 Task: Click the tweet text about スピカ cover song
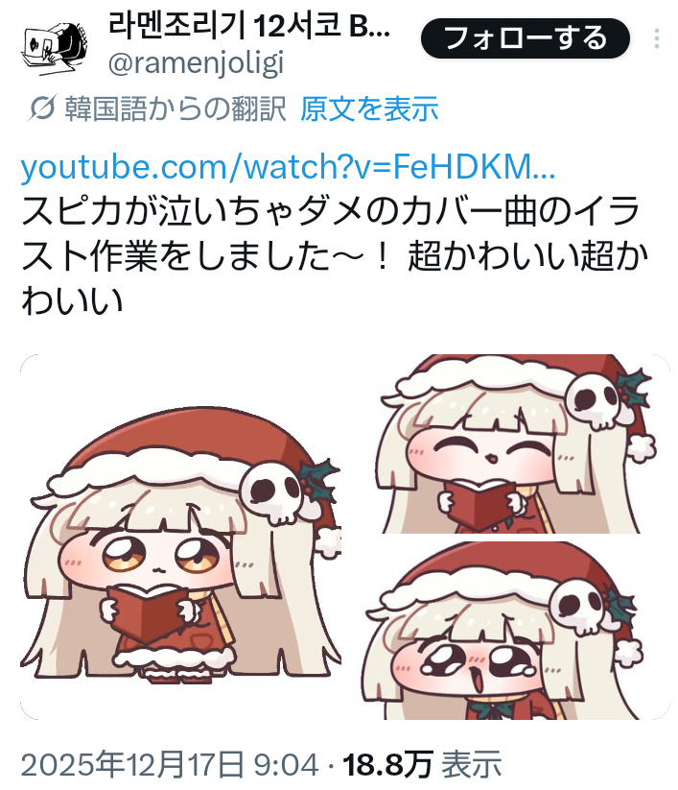click(335, 256)
